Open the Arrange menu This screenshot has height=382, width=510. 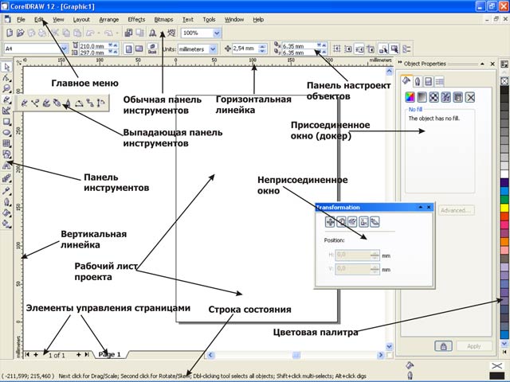109,19
